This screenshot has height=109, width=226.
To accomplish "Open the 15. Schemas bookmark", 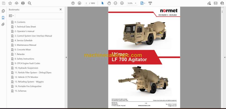I will [x=21, y=91].
